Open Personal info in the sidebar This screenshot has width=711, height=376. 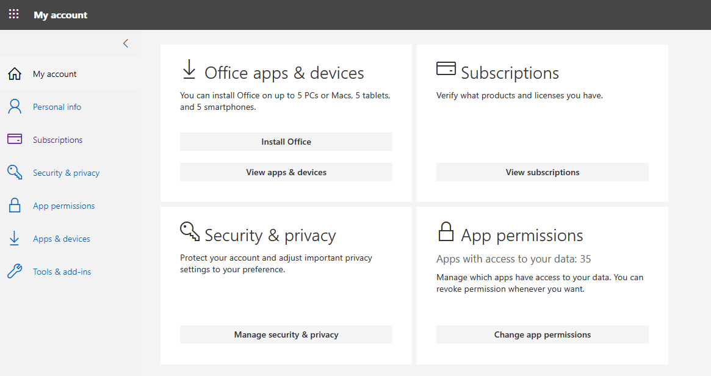point(57,107)
